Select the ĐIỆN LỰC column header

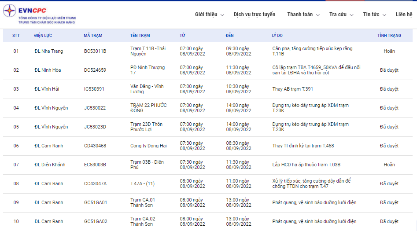44,36
